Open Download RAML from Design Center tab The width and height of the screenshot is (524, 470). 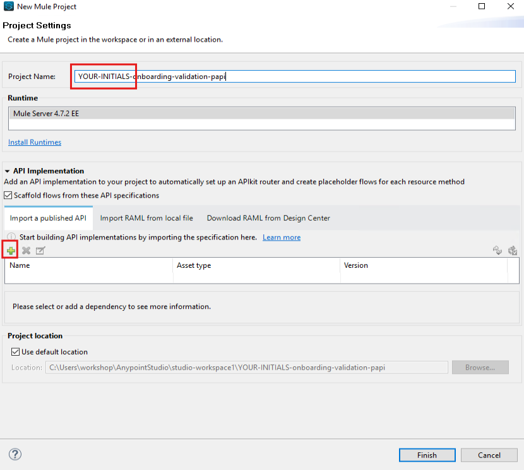(x=268, y=218)
